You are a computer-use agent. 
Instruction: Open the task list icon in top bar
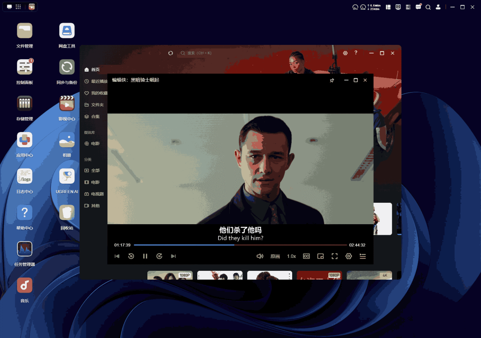point(408,7)
